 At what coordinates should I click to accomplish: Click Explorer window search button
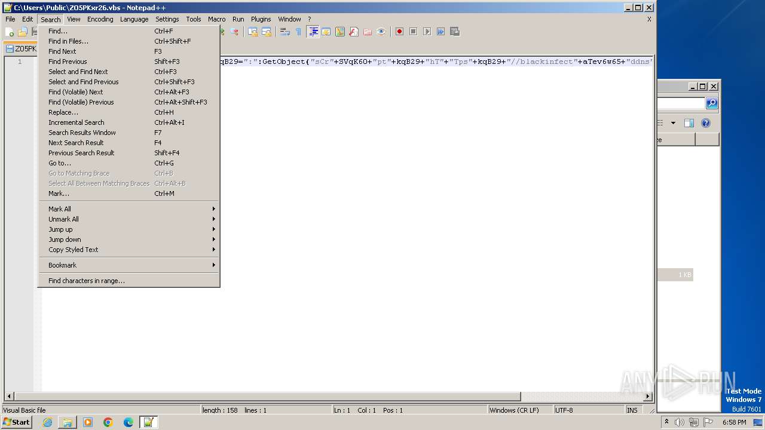[x=711, y=103]
